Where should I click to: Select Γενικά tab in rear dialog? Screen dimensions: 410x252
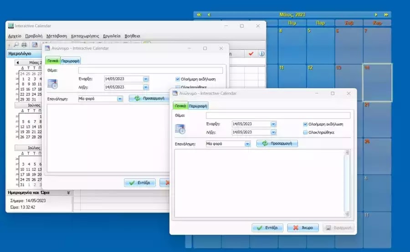tap(53, 60)
